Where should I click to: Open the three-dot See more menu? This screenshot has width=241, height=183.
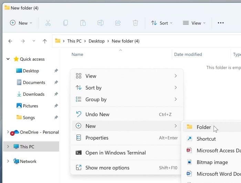[x=221, y=23]
